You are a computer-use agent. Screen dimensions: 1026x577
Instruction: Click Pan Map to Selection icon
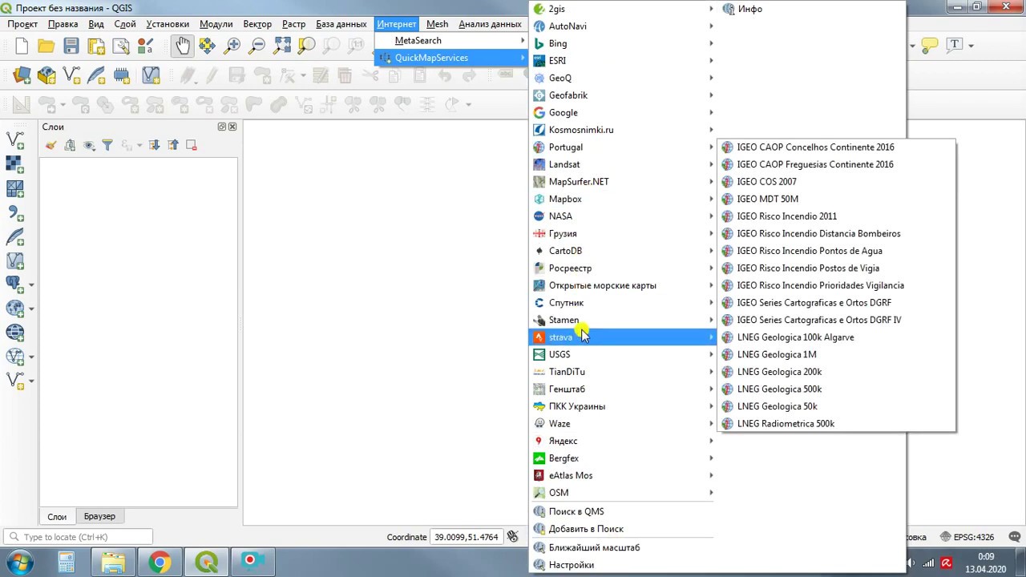[207, 46]
